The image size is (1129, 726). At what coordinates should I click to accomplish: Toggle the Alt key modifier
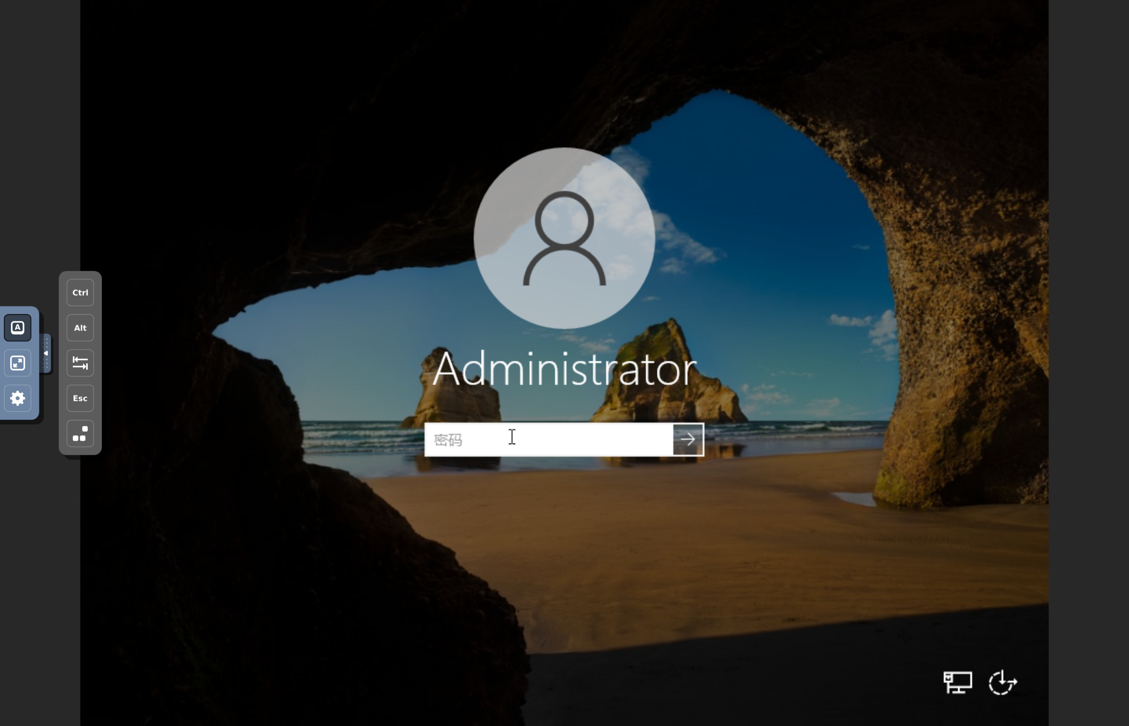click(80, 328)
